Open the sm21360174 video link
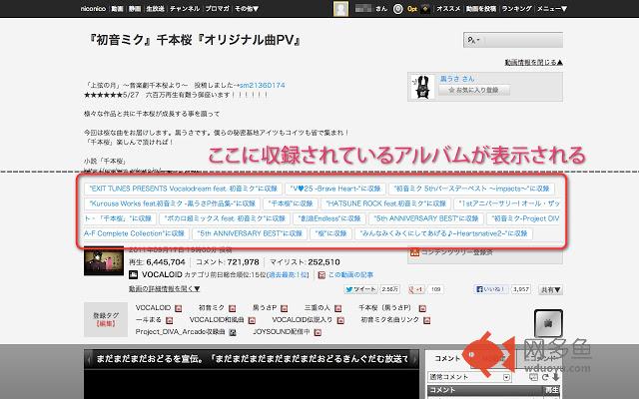This screenshot has width=639, height=399. click(262, 85)
